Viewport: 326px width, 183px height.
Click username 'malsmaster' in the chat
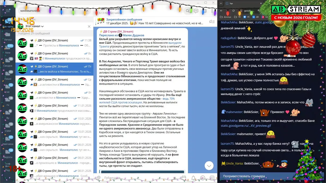pos(234,112)
